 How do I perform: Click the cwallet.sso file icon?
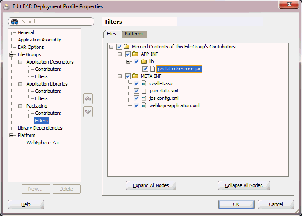[144, 83]
